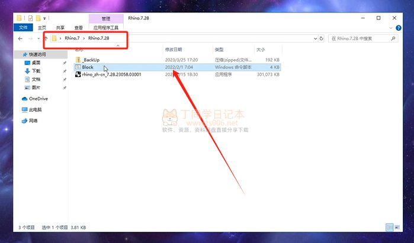Open the quick access toolbar customize dropdown

click(44, 18)
